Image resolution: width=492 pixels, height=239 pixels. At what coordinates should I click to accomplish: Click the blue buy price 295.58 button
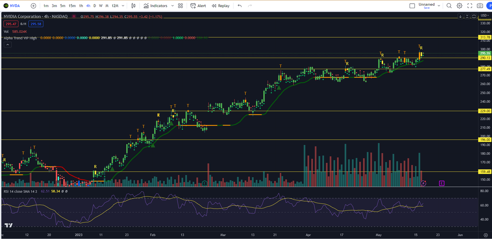click(36, 24)
